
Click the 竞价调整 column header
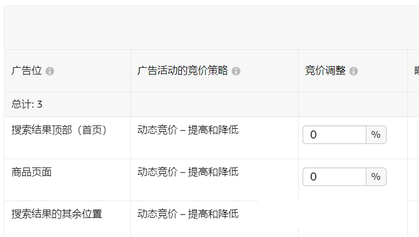(325, 71)
